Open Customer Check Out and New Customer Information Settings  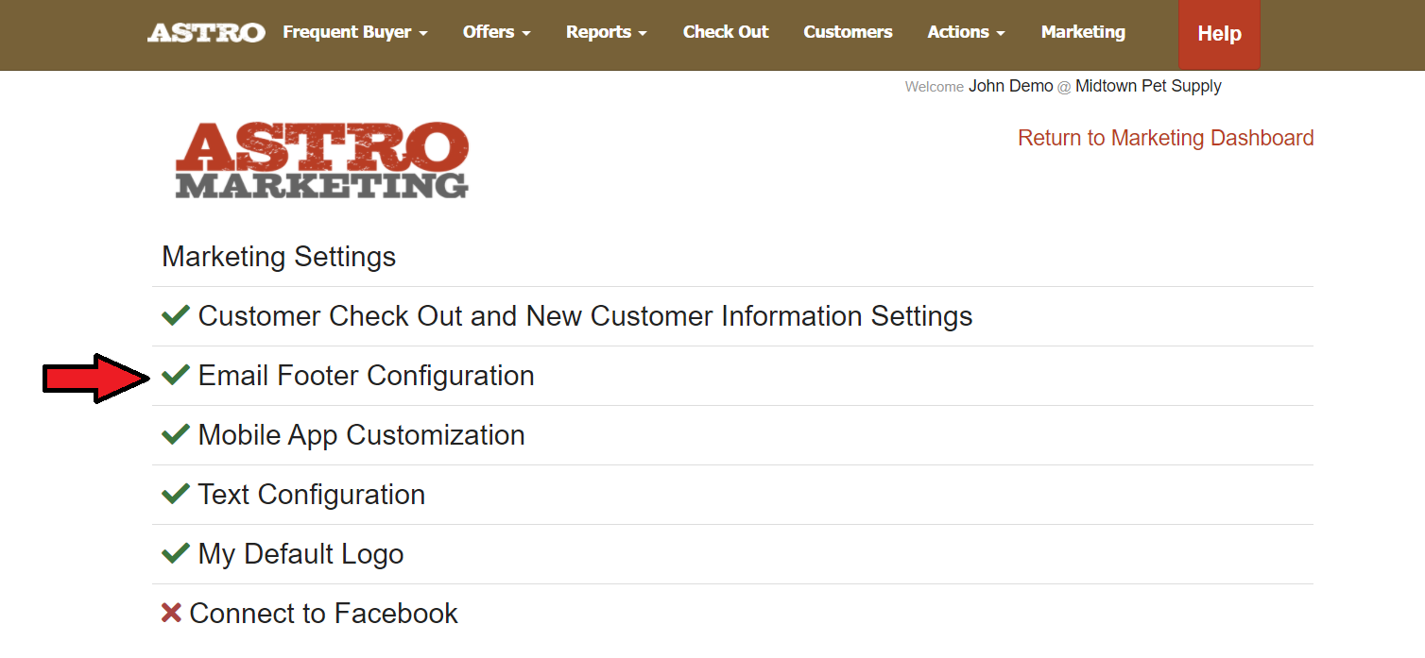pos(585,315)
